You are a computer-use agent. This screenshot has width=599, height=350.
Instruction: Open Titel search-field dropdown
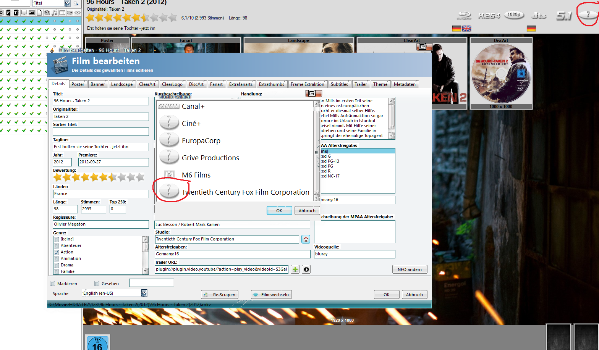[x=68, y=3]
